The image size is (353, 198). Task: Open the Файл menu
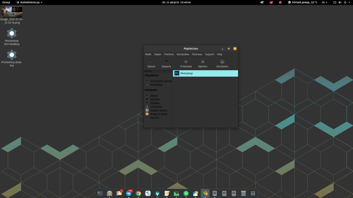tap(148, 54)
